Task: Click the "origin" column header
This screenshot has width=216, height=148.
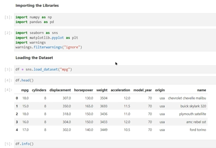Action: [160, 90]
